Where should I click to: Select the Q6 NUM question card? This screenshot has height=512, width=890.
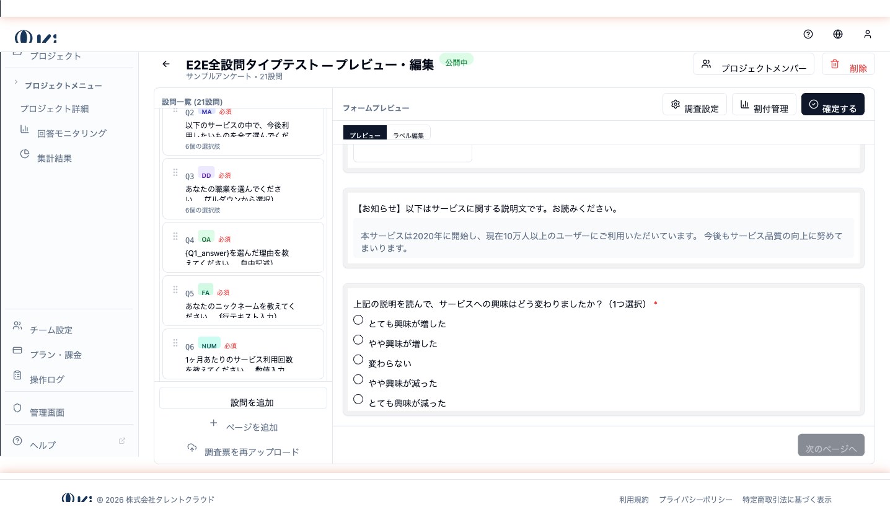click(x=243, y=354)
